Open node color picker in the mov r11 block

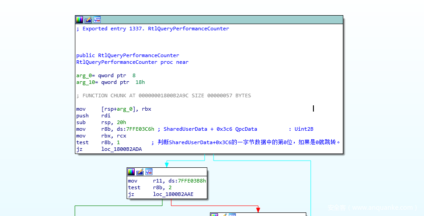point(131,172)
